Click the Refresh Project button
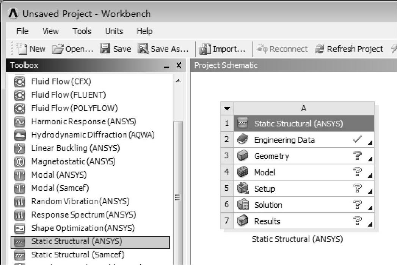The width and height of the screenshot is (397, 265). (x=350, y=49)
